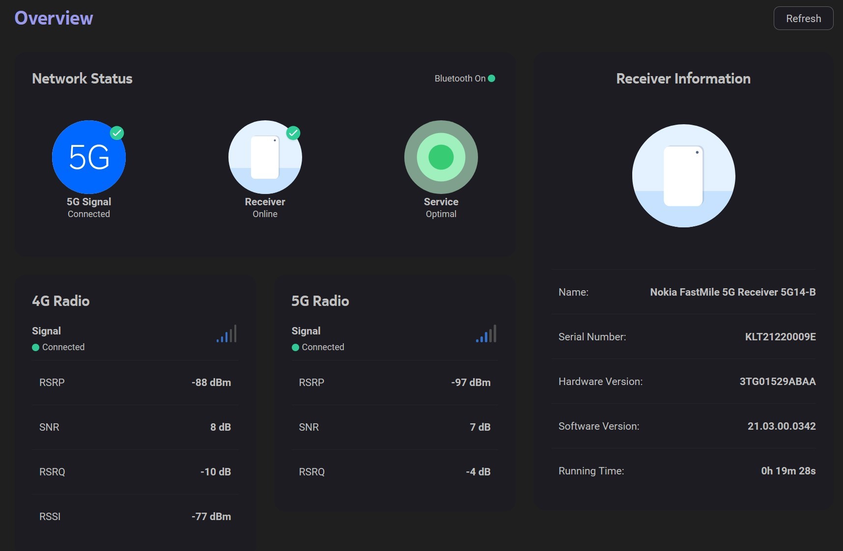Select the serial number KLT21220009E
The height and width of the screenshot is (551, 843).
(780, 337)
